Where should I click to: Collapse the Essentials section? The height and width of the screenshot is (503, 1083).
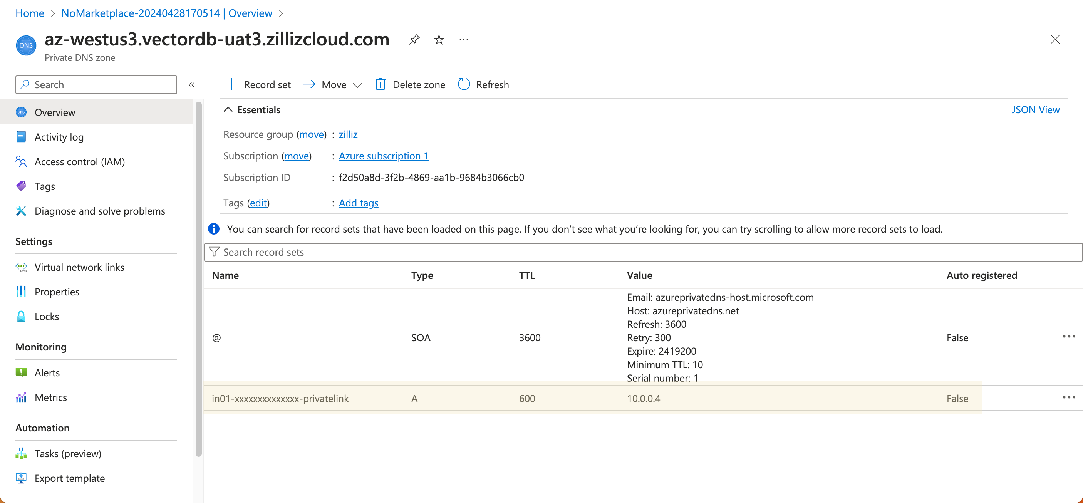(x=228, y=110)
